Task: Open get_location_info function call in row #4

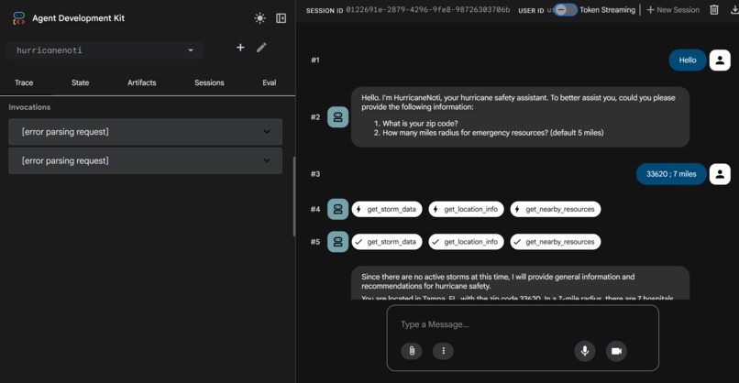Action: click(466, 209)
